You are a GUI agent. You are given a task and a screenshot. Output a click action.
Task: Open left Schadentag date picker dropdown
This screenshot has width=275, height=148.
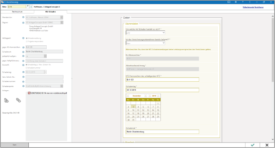pos(45,72)
